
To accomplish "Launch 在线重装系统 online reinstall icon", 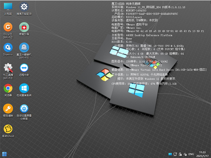I will (x=24, y=90).
